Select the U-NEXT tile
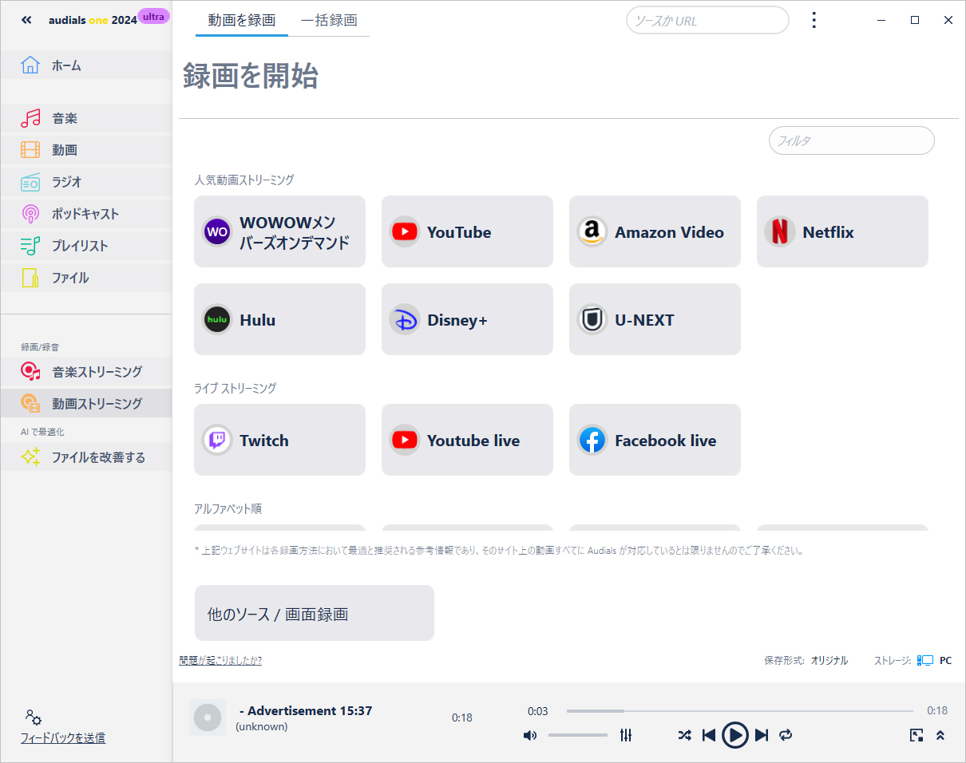 [x=655, y=319]
